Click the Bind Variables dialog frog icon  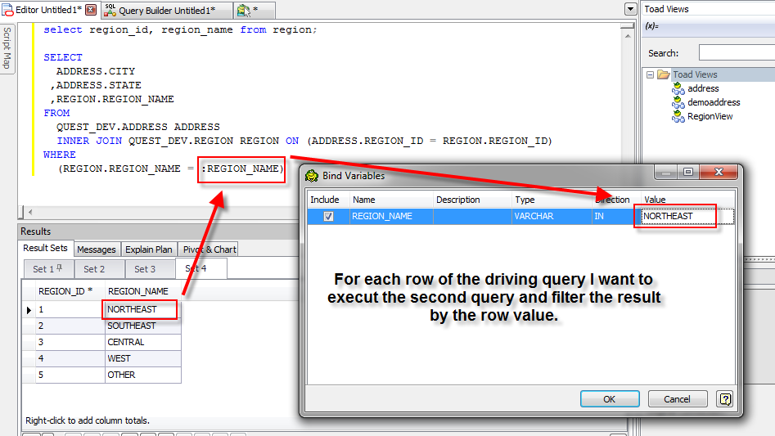312,176
